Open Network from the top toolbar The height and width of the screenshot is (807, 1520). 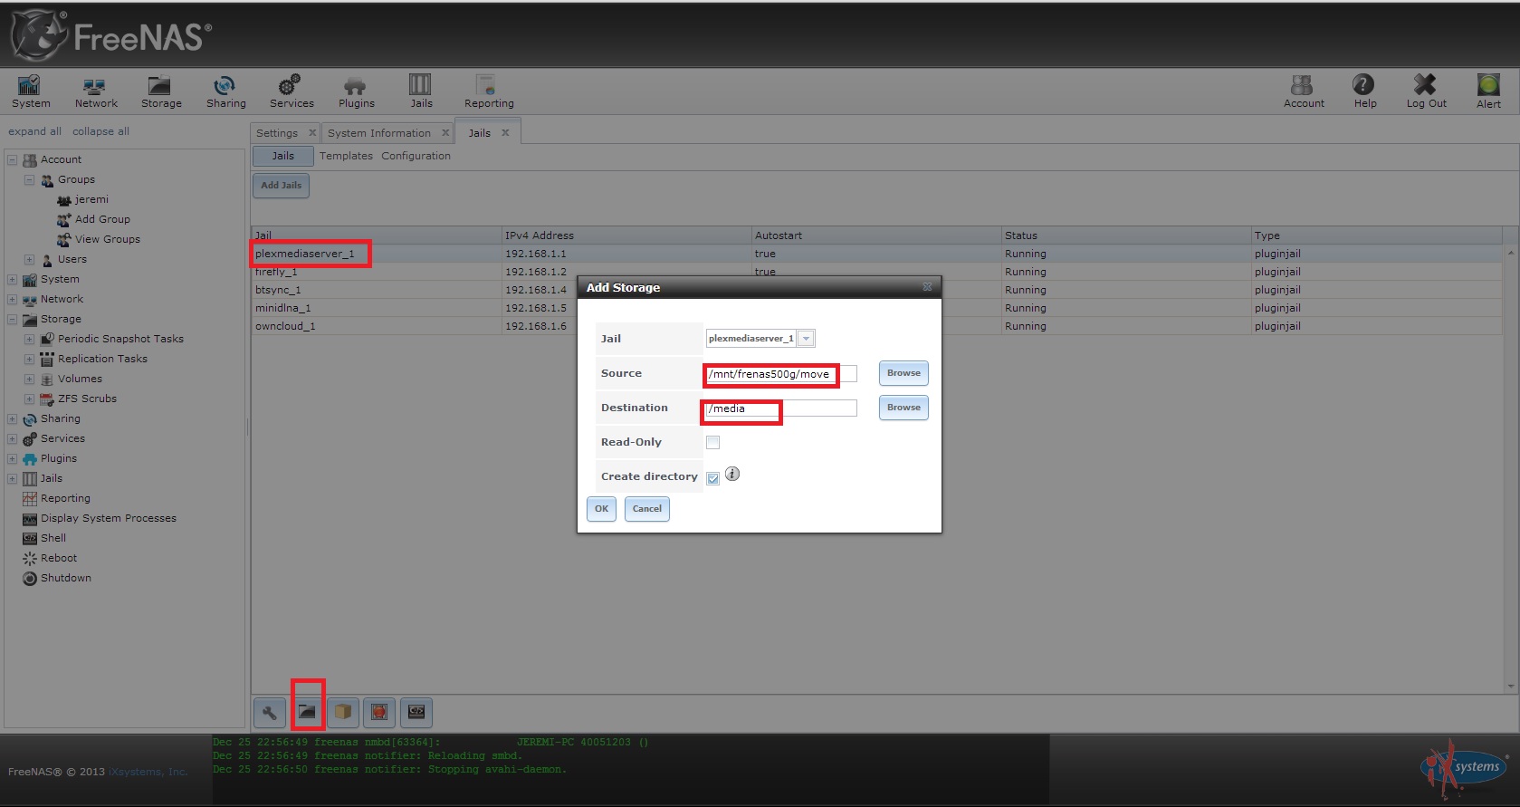(96, 91)
